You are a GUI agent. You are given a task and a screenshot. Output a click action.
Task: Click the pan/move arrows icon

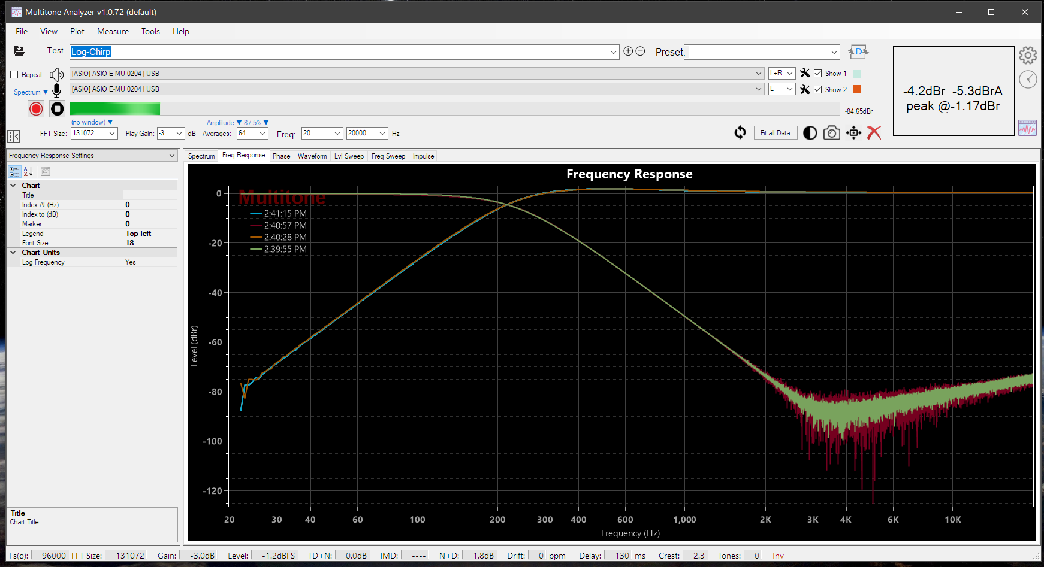pyautogui.click(x=853, y=133)
